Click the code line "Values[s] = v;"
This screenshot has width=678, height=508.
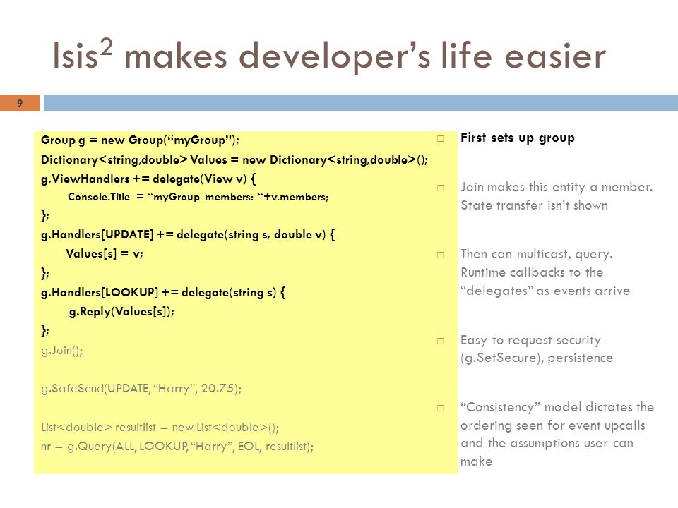(x=105, y=253)
